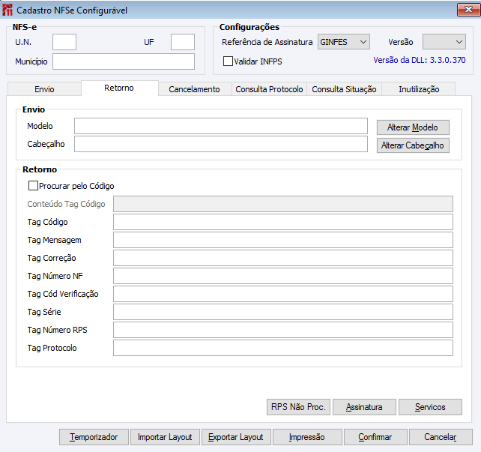This screenshot has width=481, height=452.
Task: Switch to the Envio tab
Action: point(44,89)
